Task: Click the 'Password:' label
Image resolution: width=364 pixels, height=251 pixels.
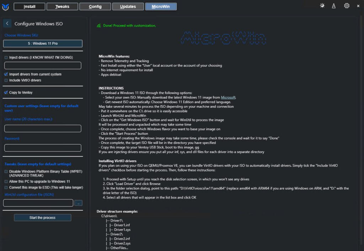Action: tap(12, 139)
